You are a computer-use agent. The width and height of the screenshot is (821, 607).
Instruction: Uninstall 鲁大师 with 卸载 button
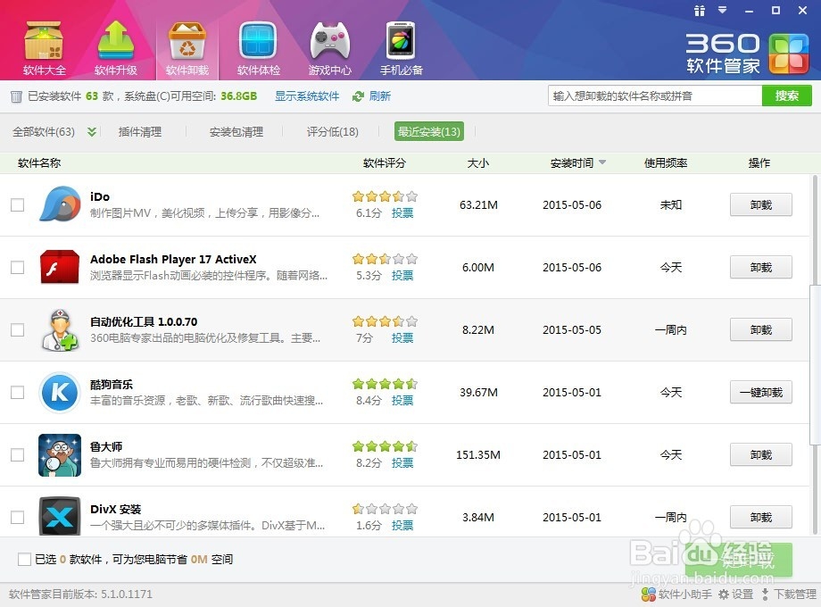click(761, 454)
